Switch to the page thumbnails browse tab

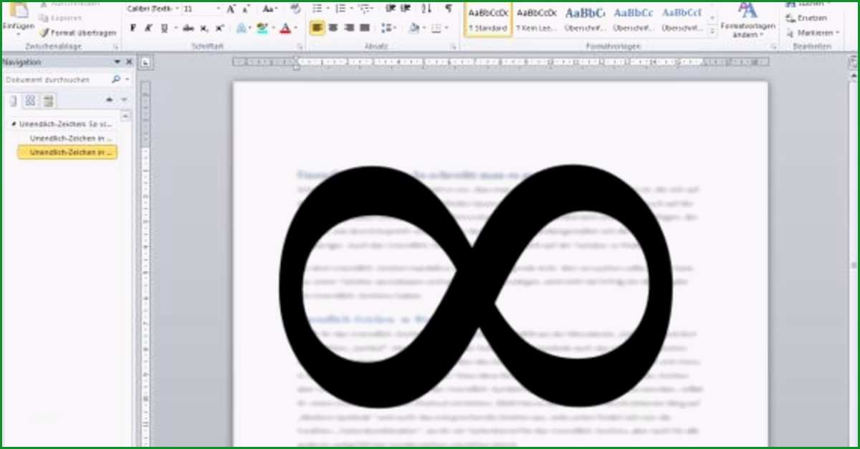coord(31,100)
